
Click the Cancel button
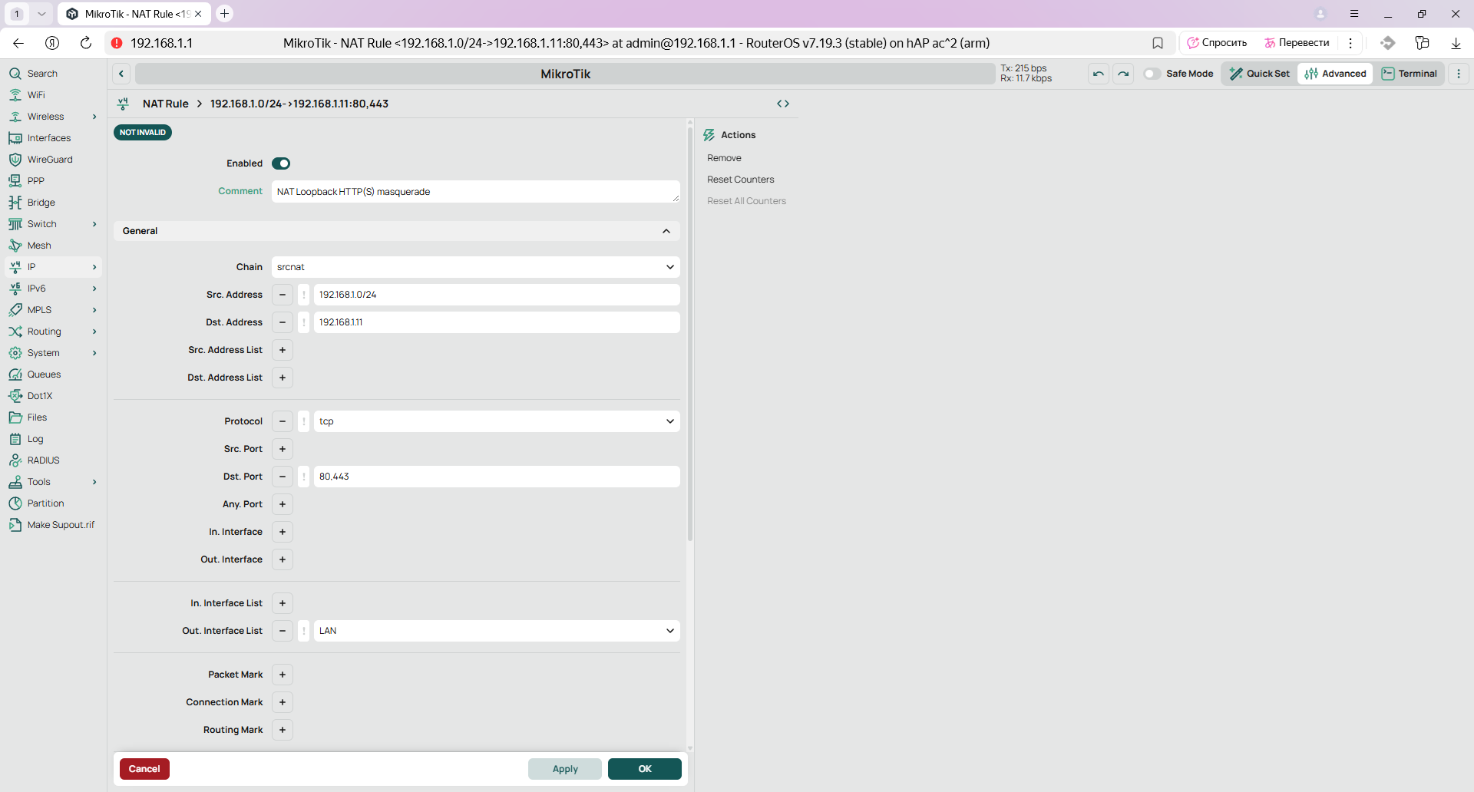coord(144,769)
